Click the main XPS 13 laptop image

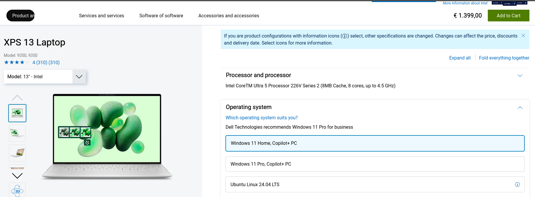pyautogui.click(x=107, y=136)
